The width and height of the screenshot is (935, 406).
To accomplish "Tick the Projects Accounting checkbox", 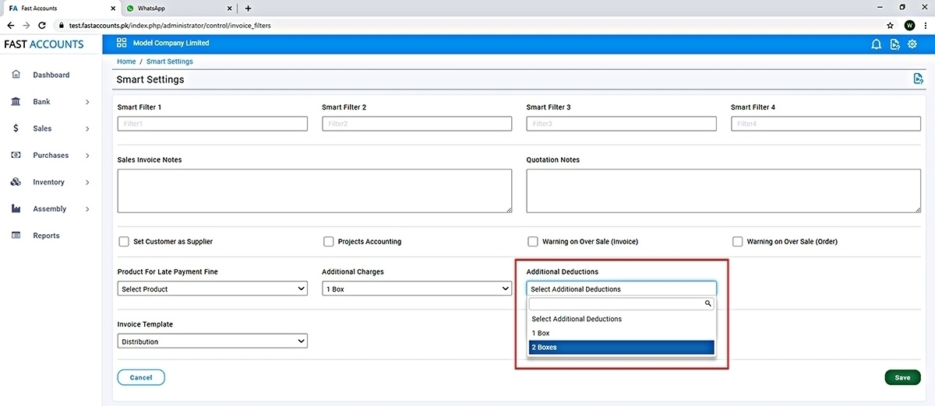I will click(x=329, y=241).
